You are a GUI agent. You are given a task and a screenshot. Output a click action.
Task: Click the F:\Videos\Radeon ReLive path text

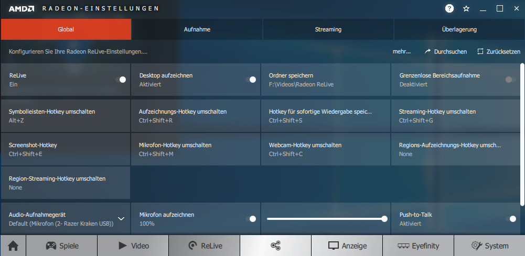(301, 85)
